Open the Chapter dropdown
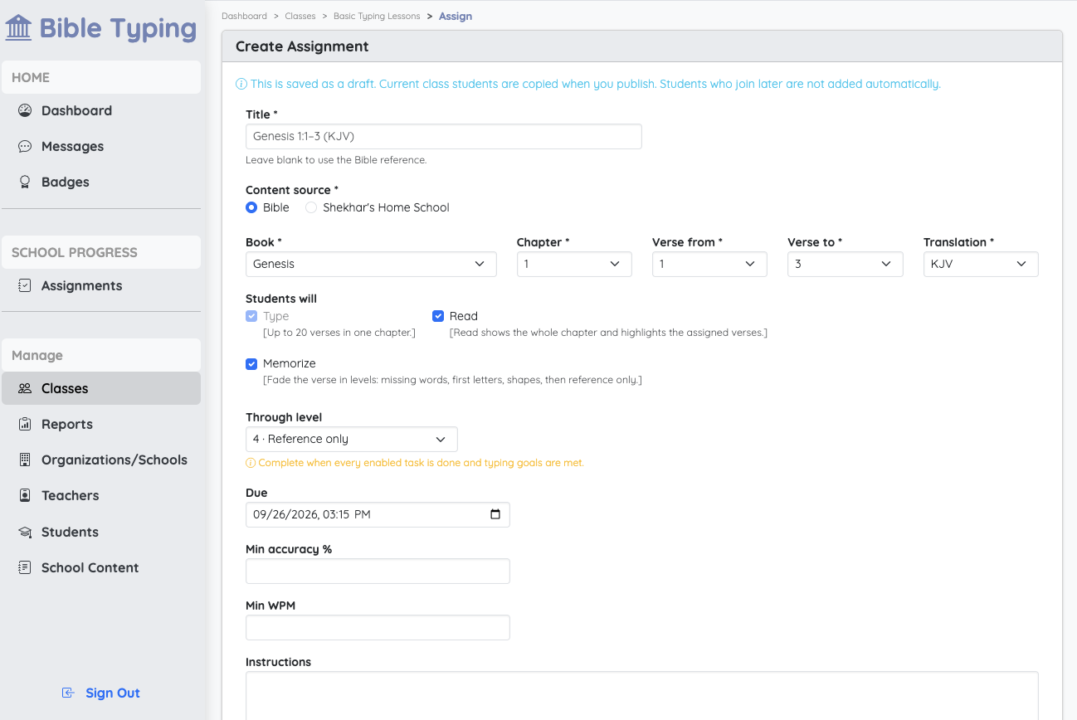This screenshot has width=1077, height=720. (574, 264)
